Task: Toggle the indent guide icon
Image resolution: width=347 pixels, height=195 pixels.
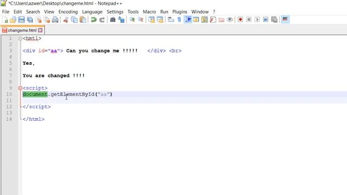Action: point(188,19)
